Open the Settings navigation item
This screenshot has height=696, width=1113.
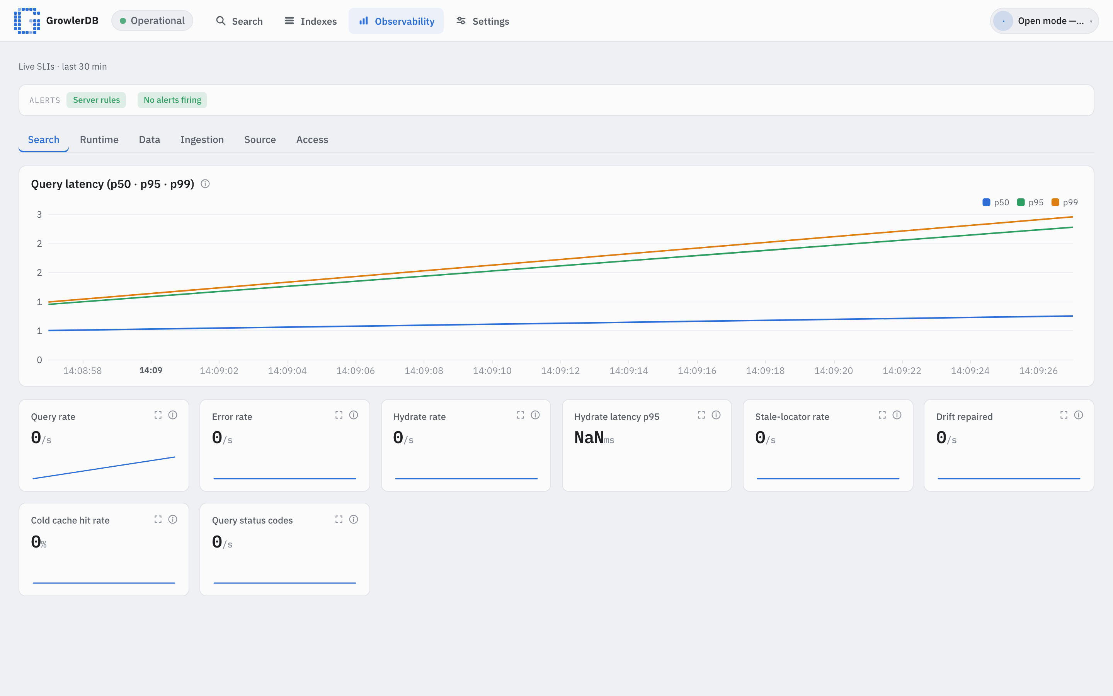tap(482, 21)
